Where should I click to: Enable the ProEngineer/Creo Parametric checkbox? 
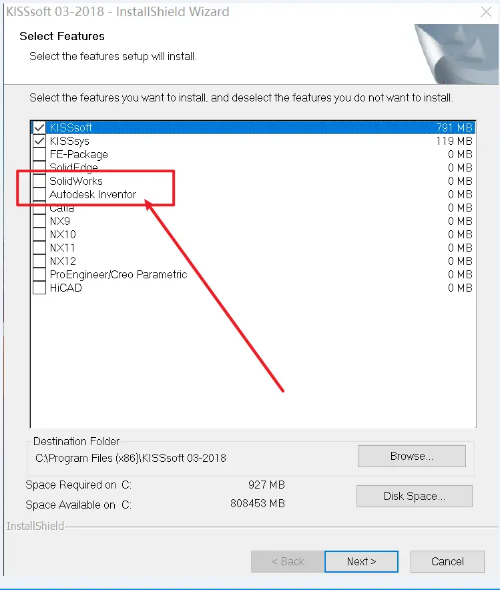point(39,275)
